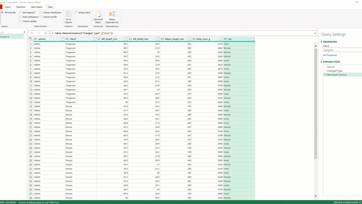362x204 pixels.
Task: Delete the Removed Columns step with X icon
Action: [x=325, y=75]
